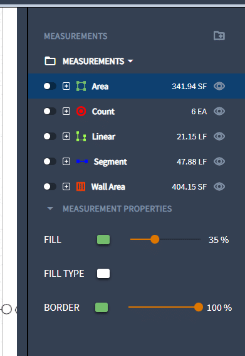Open the white FILL TYPE swatch
Viewport: 245px width, 356px height.
click(103, 273)
